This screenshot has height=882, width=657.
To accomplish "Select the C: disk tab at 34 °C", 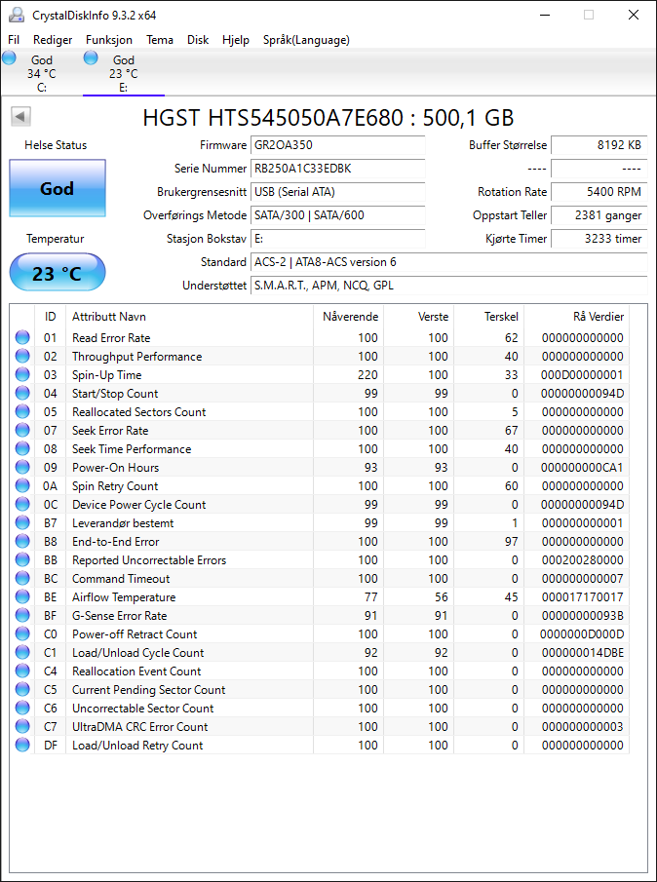I will pyautogui.click(x=35, y=72).
